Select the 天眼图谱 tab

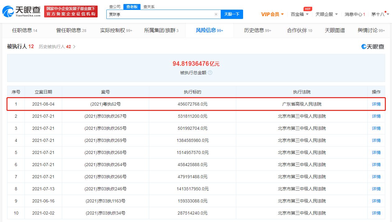pos(335,30)
